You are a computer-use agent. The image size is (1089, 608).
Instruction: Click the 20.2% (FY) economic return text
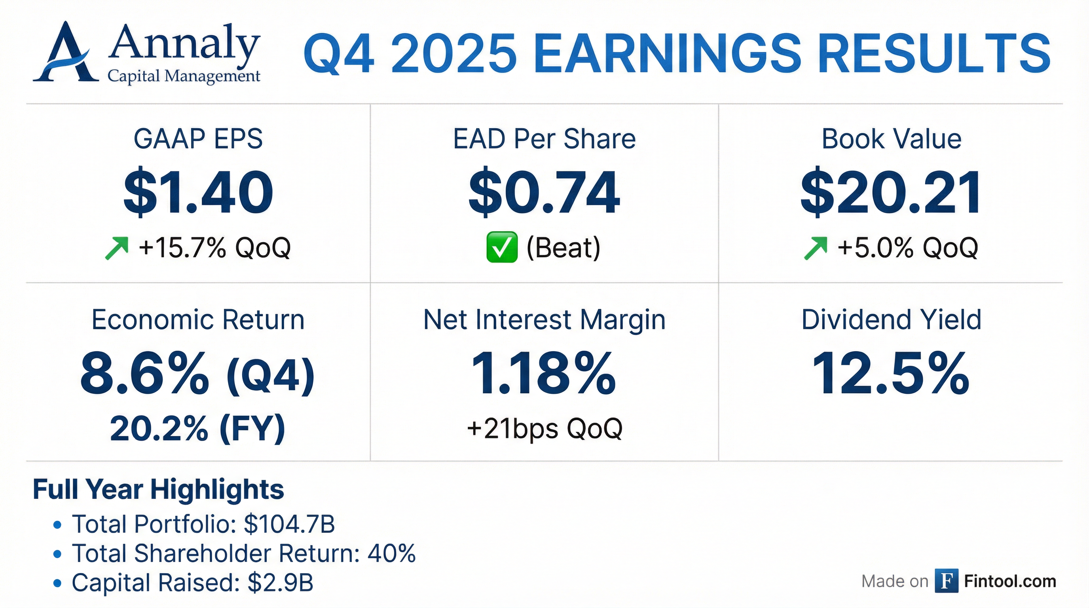click(197, 429)
